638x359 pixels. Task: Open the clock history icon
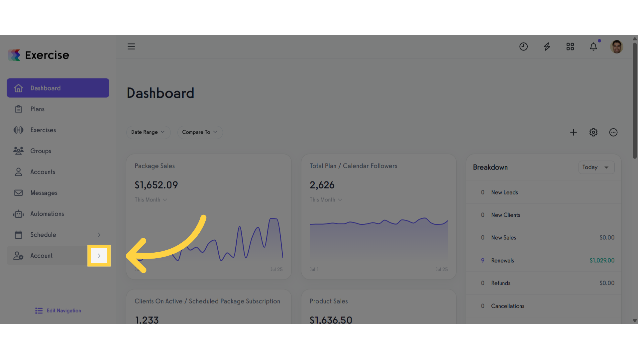(x=524, y=47)
